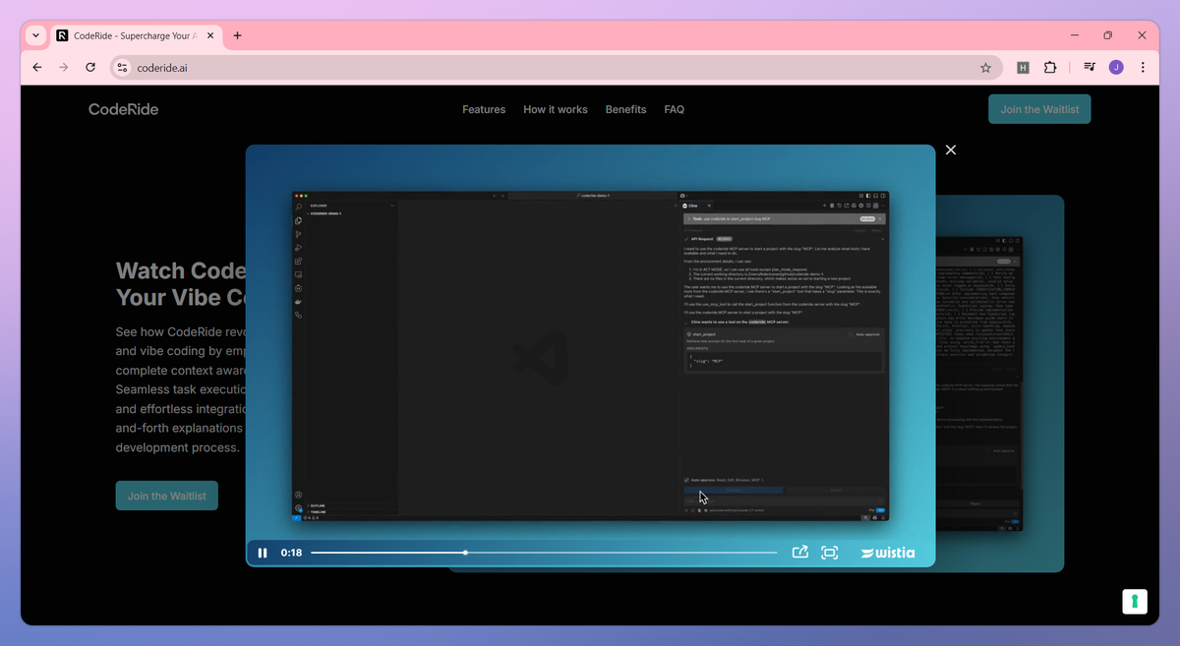Open the Extensions puzzle menu
1180x646 pixels.
tap(1050, 68)
